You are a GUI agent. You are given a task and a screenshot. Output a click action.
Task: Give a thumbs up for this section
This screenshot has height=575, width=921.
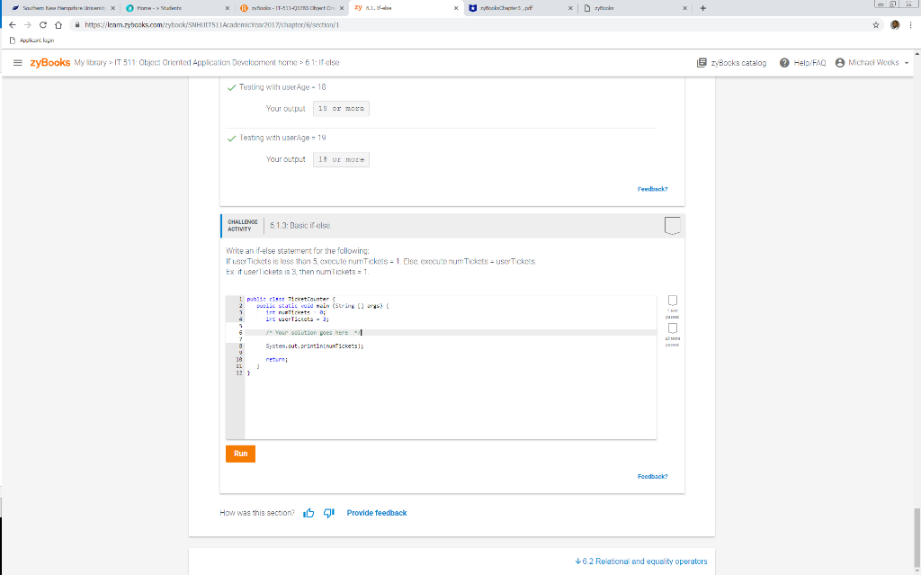tap(308, 512)
